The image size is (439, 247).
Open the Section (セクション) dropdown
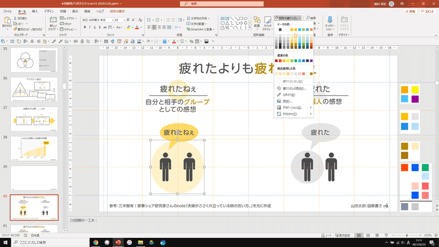pos(68,29)
